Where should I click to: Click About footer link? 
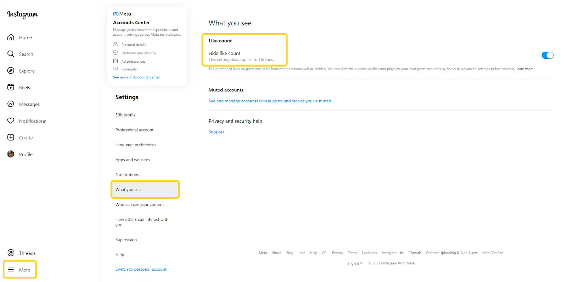(277, 253)
